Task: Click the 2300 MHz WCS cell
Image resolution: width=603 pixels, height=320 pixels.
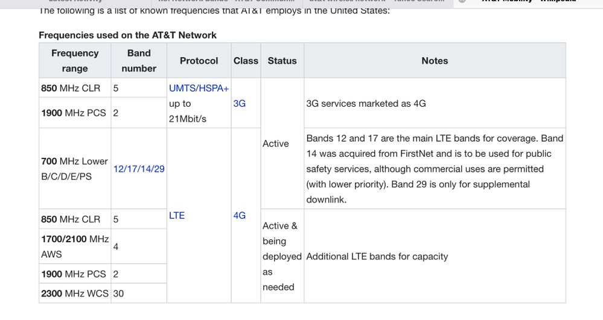Action: tap(75, 293)
